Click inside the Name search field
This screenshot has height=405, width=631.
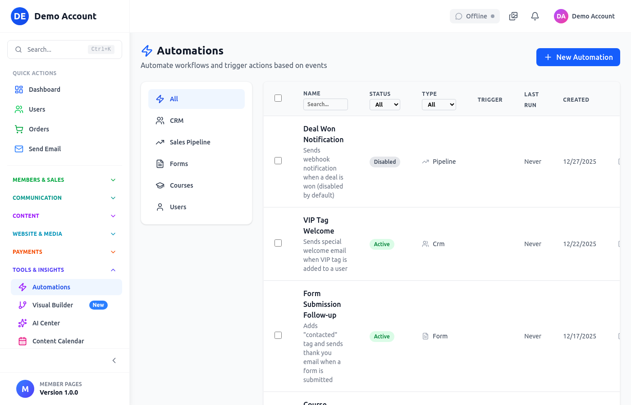click(x=325, y=104)
